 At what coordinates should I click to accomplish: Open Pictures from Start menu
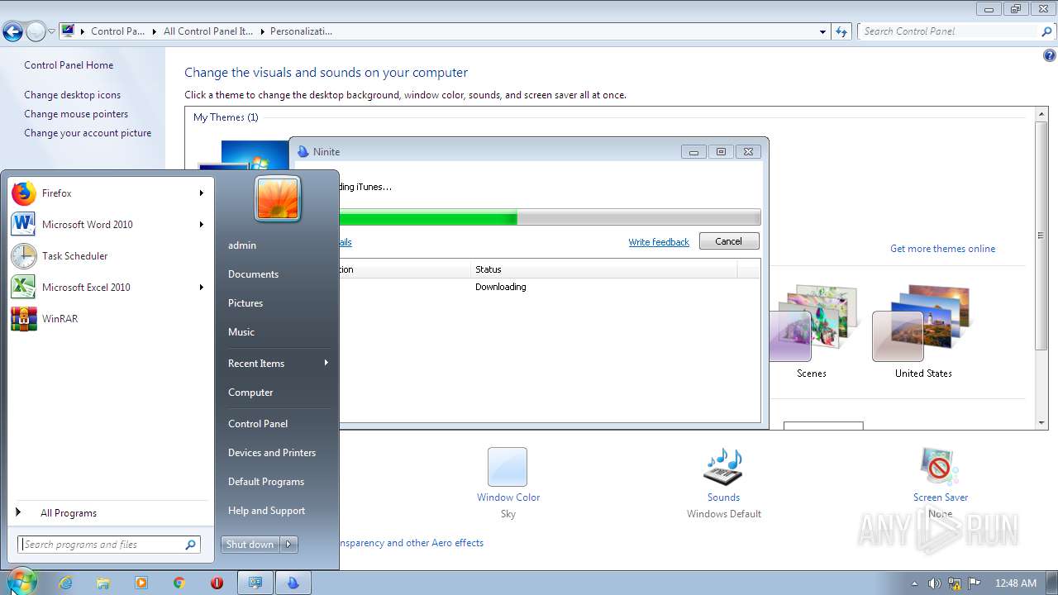coord(245,303)
